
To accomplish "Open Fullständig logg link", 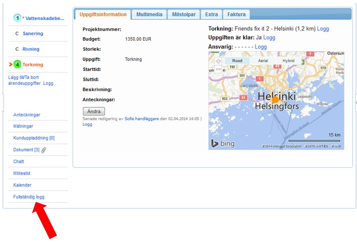I will (32, 197).
